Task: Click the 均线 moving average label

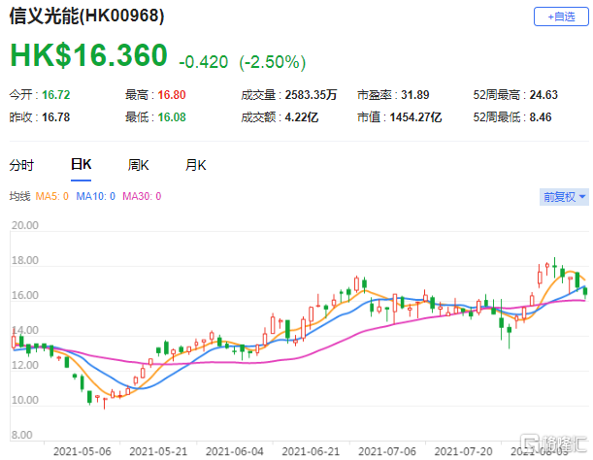Action: 19,196
